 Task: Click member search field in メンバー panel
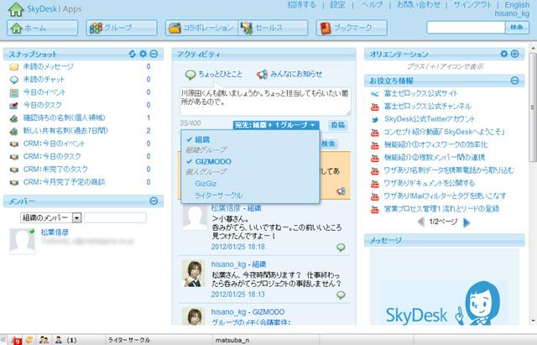pyautogui.click(x=115, y=217)
